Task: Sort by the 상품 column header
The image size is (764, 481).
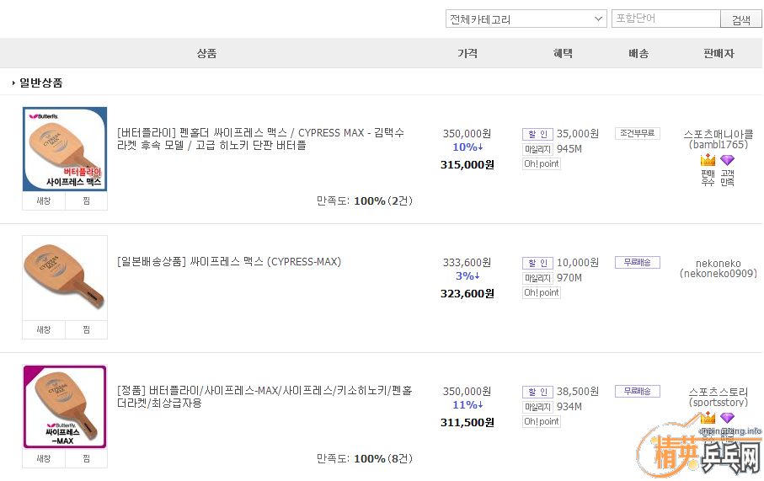Action: coord(206,53)
